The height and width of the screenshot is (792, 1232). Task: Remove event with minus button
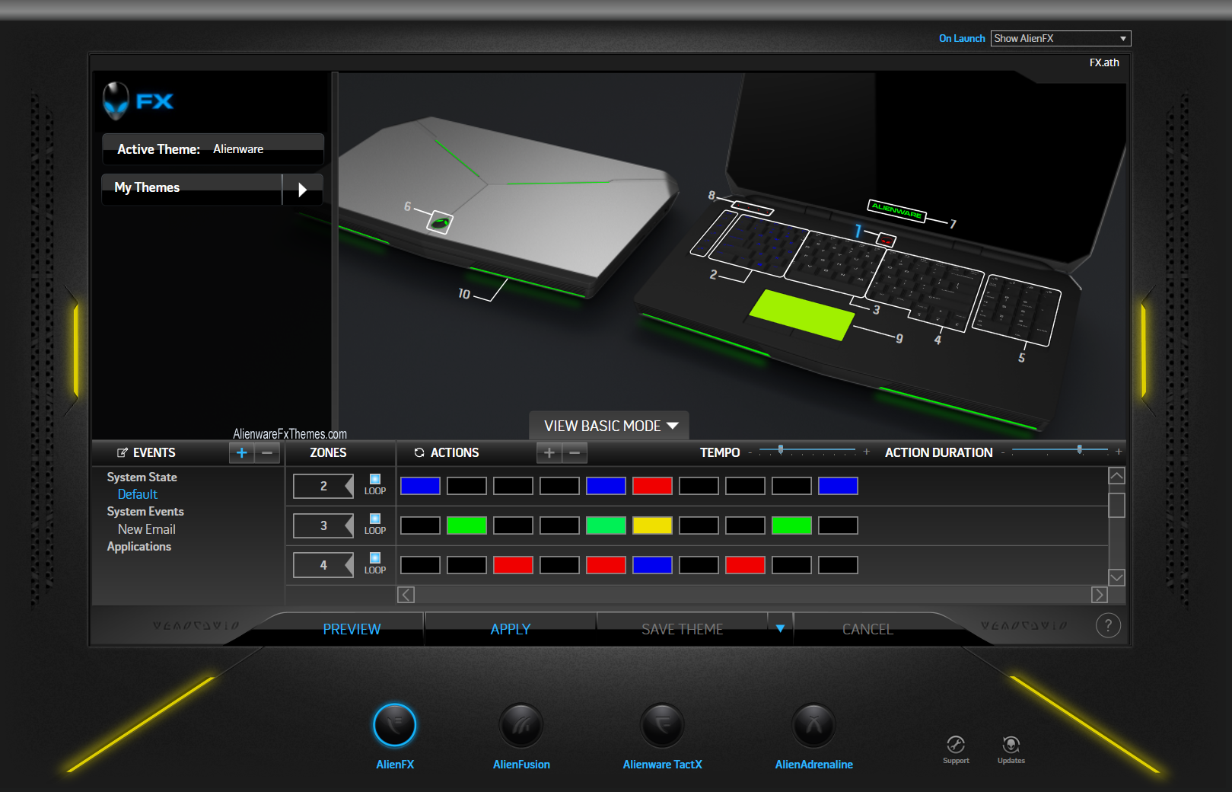click(267, 452)
